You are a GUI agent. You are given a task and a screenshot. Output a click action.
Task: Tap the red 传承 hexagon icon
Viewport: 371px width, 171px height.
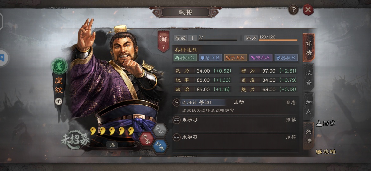pos(146,139)
